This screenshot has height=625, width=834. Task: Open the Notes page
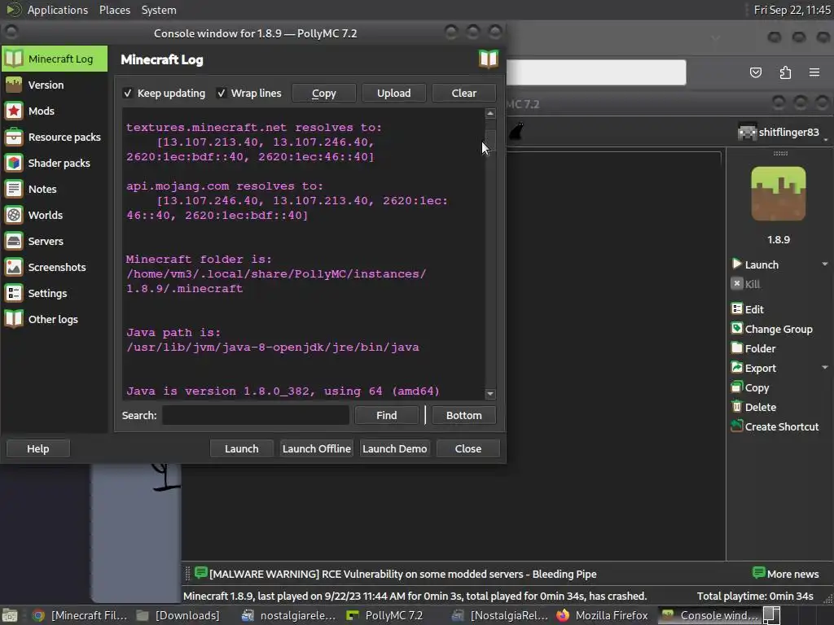[55, 189]
